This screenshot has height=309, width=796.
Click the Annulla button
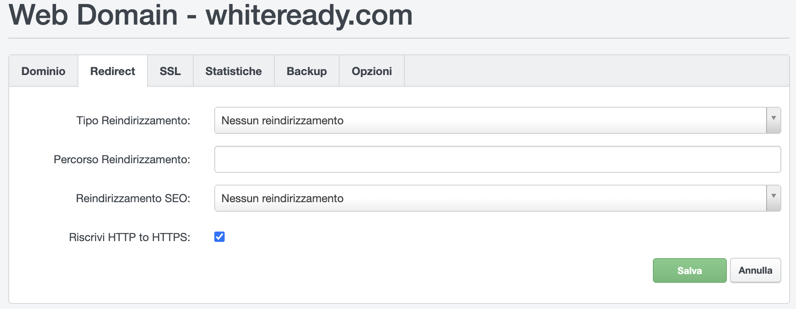[755, 270]
